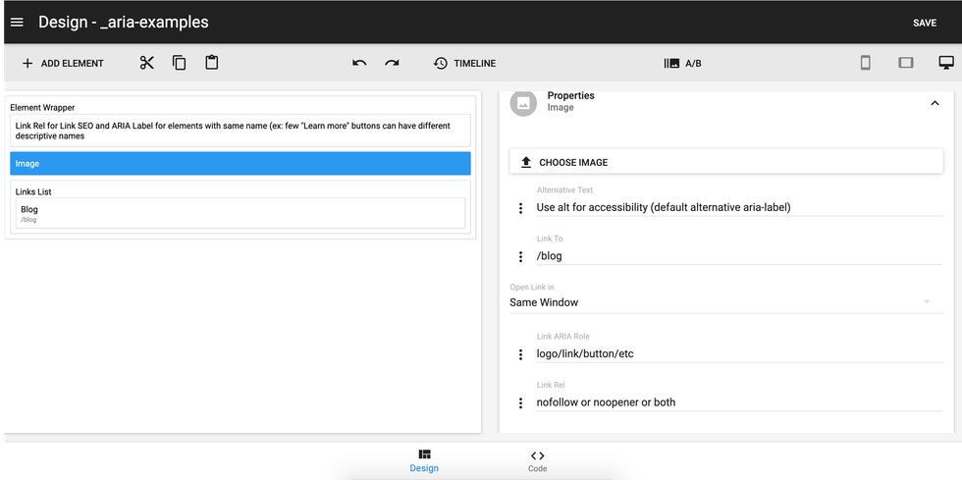Click the SAVE button
The height and width of the screenshot is (480, 962).
click(x=924, y=23)
